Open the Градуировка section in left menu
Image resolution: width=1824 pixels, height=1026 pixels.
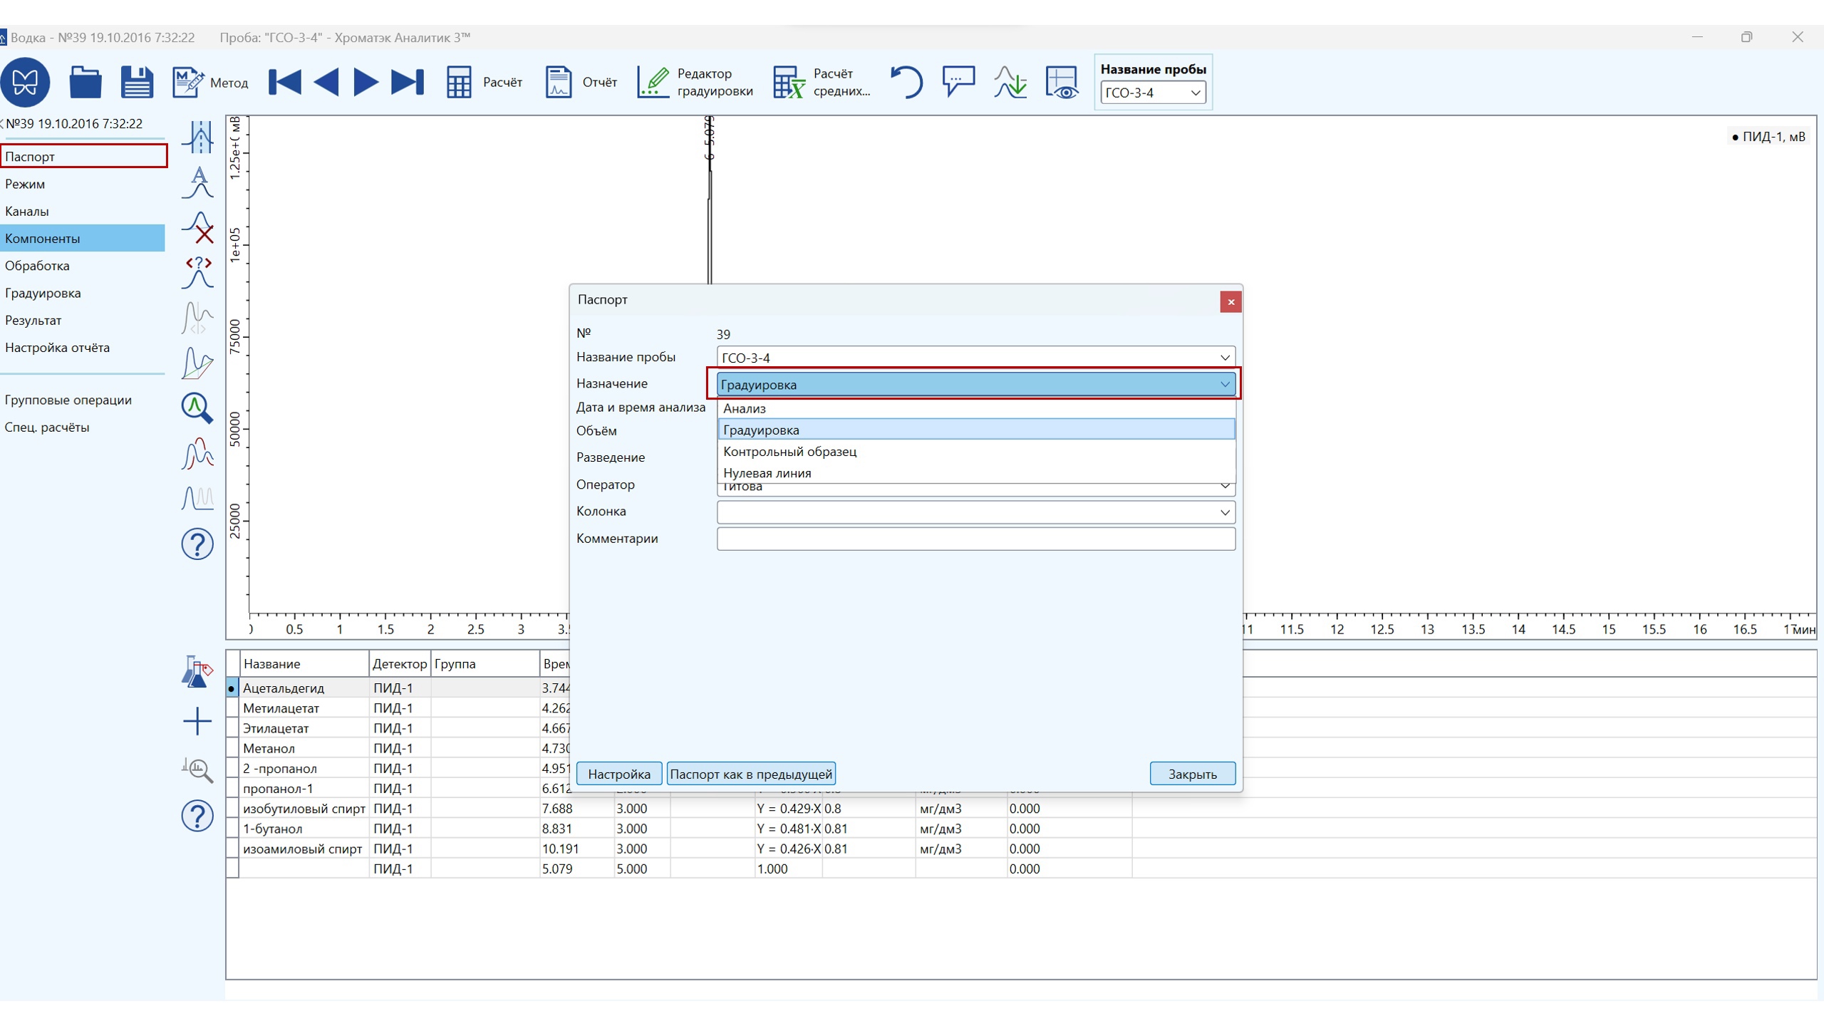tap(43, 293)
